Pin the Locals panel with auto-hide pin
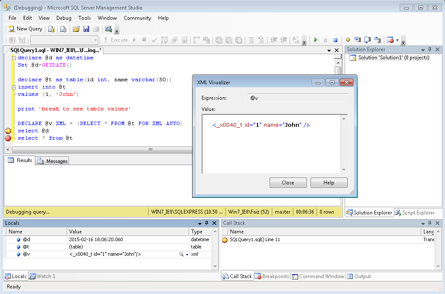Image resolution: width=445 pixels, height=294 pixels. pos(205,223)
